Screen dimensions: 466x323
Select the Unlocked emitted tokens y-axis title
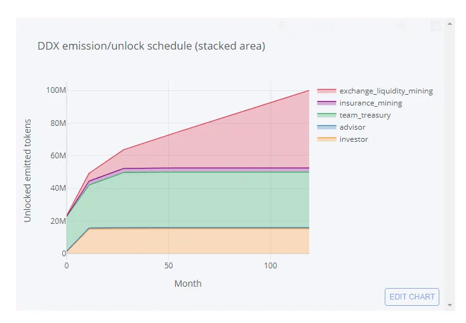click(x=27, y=170)
